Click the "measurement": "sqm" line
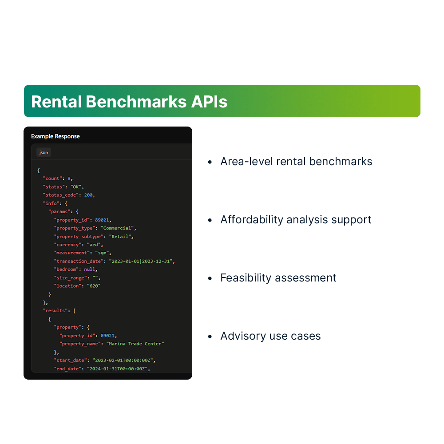The height and width of the screenshot is (444, 444). [x=83, y=253]
